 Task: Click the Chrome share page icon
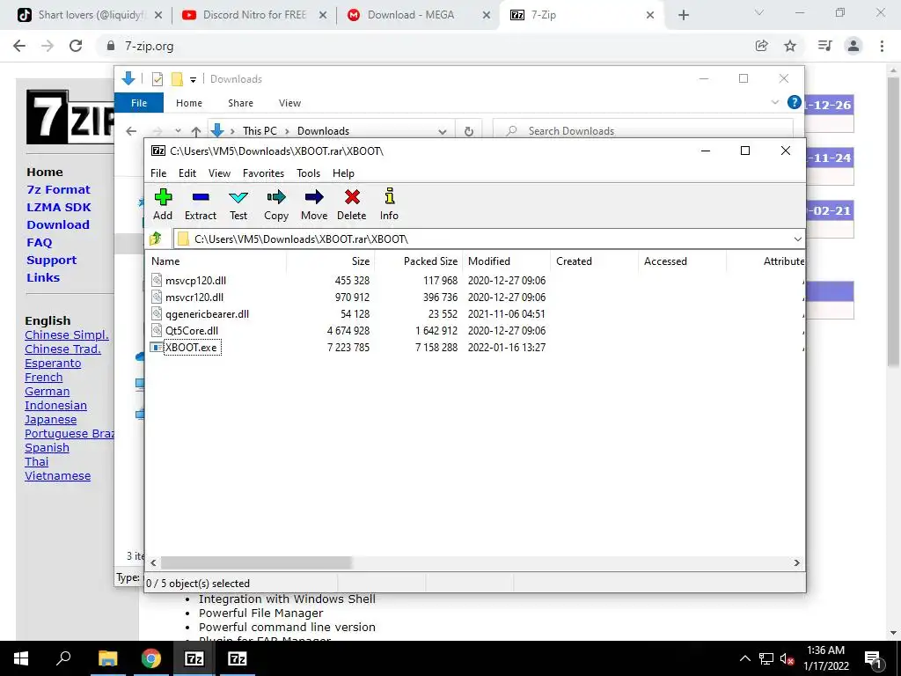pos(761,46)
